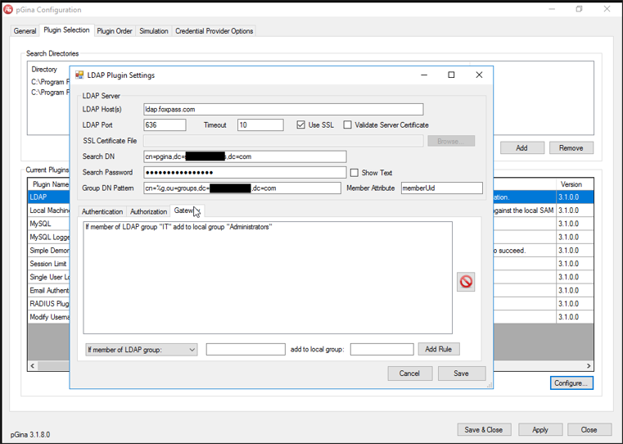Click the red delete rule icon
Viewport: 623px width, 444px height.
(x=466, y=282)
